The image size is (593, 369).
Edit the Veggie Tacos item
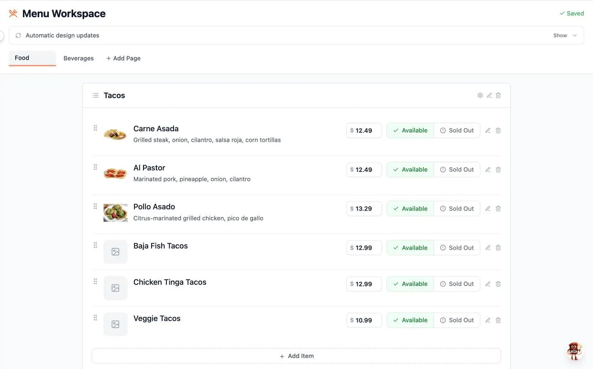[488, 320]
